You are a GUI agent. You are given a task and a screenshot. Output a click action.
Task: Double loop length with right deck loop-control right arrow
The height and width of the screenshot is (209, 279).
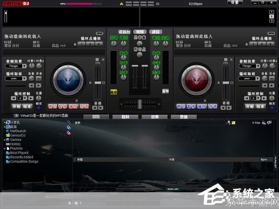click(264, 98)
